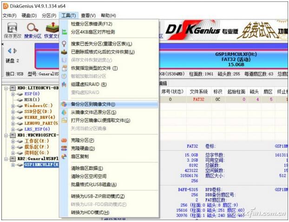289x222 pixels.
Task: Choose 搜索已丢失分区(重建分区表) entry
Action: (x=109, y=44)
